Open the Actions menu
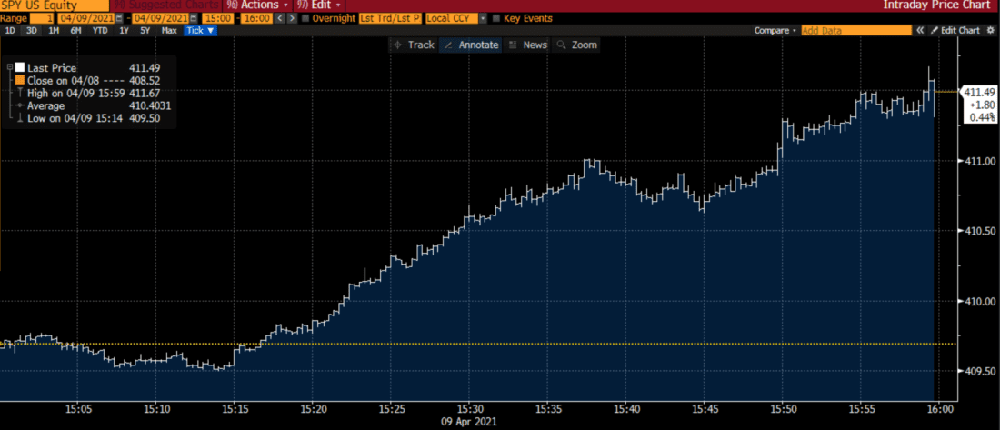Image resolution: width=1000 pixels, height=430 pixels. (x=259, y=5)
